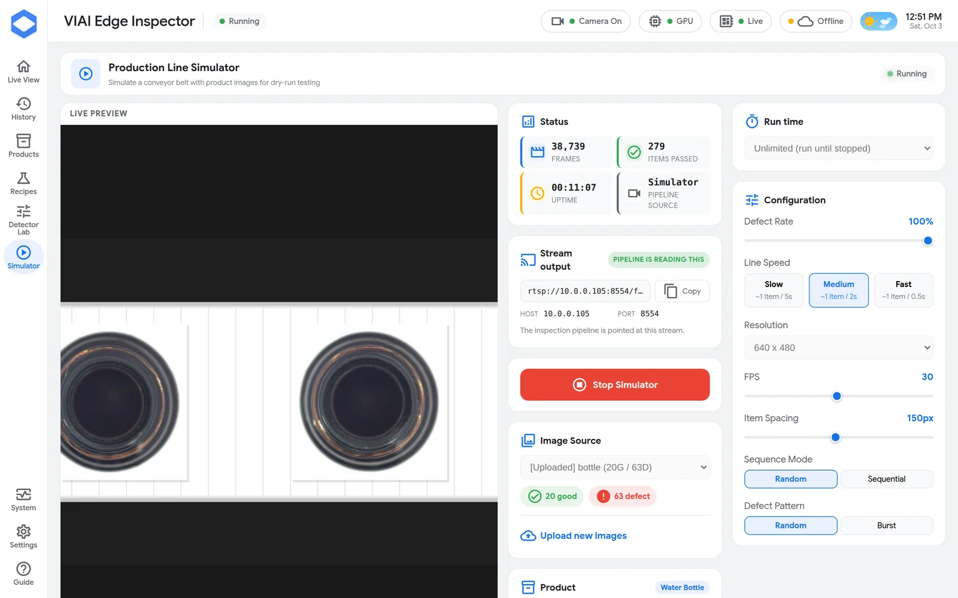Click the weather widget icon
The width and height of the screenshot is (958, 598).
click(x=878, y=22)
